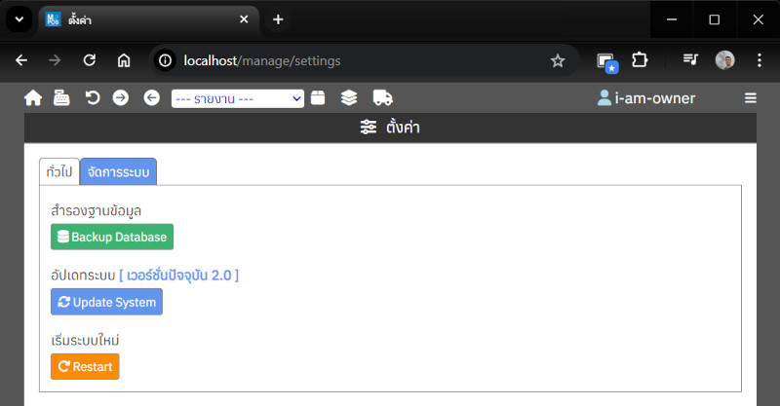Switch to the ทั่วไป tab
Screen dimensions: 780x406
coord(59,171)
